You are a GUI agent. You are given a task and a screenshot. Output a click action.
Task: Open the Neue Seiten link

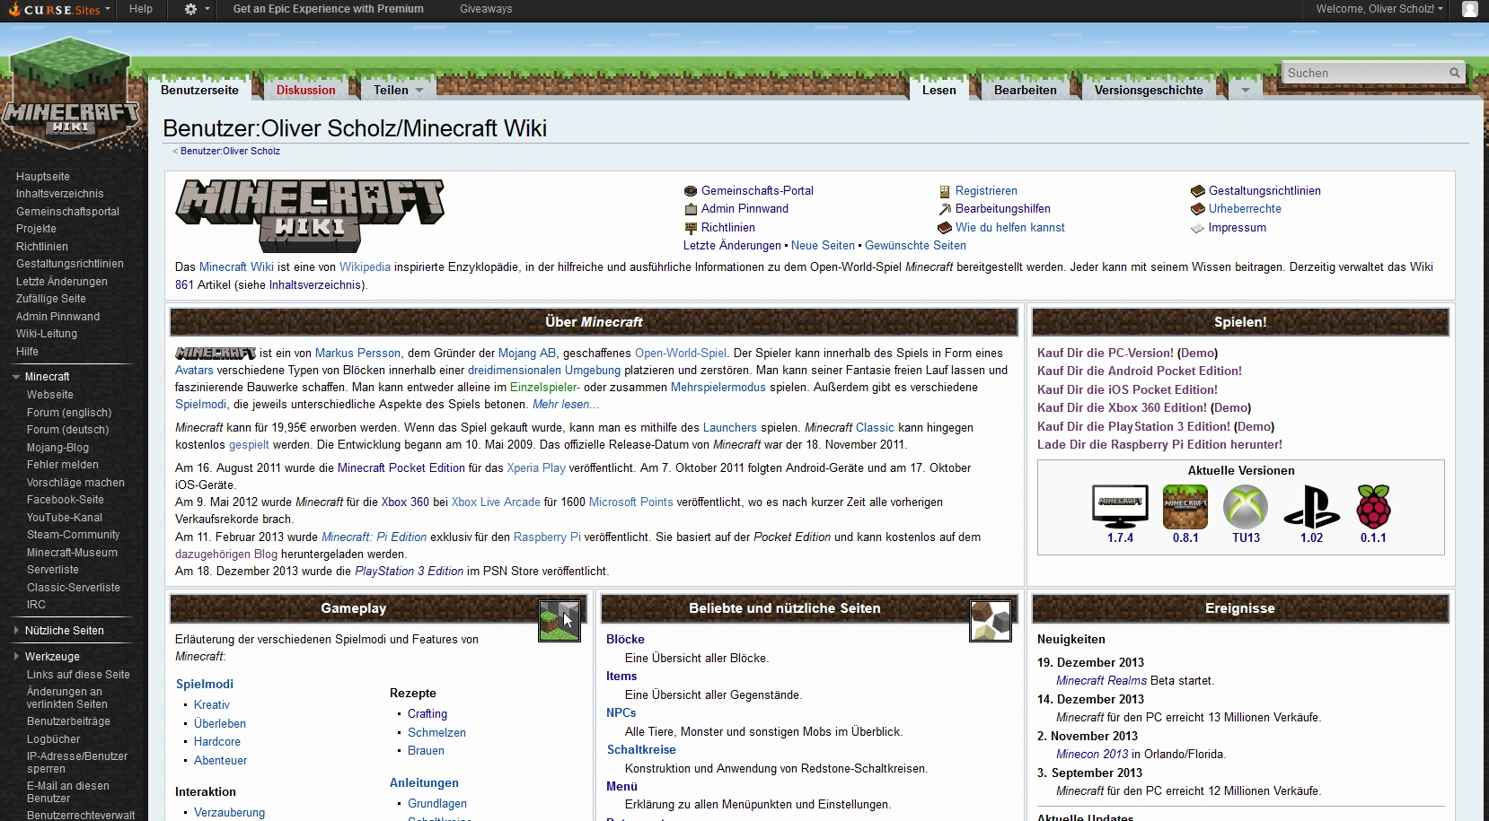(x=823, y=246)
